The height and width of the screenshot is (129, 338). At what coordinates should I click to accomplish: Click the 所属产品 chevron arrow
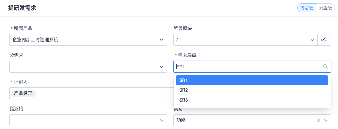point(162,40)
